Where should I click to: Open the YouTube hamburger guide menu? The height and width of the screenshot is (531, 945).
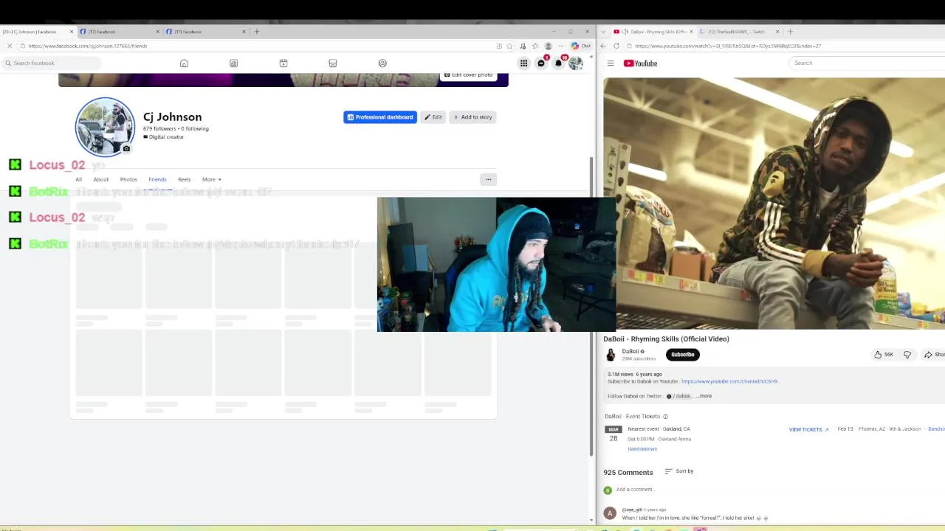[x=611, y=63]
